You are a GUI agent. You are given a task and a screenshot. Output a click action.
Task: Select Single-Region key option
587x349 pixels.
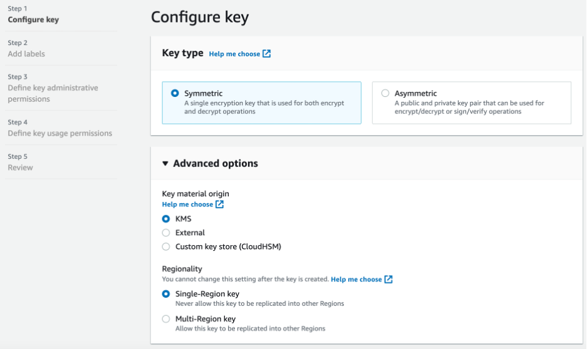[166, 293]
